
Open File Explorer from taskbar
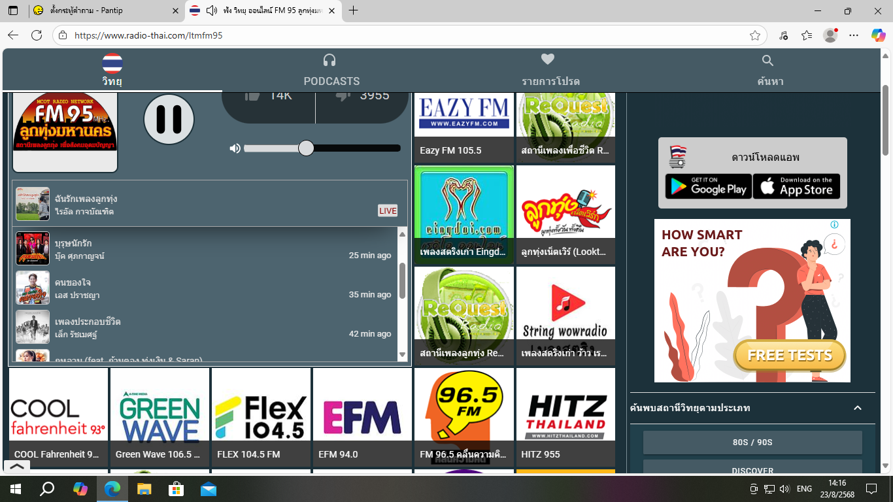pyautogui.click(x=144, y=488)
